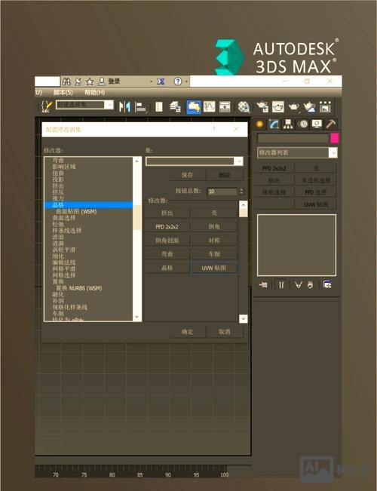Select 样条线选择 in modifier list
Screen dimensions: 377x491
(66, 231)
